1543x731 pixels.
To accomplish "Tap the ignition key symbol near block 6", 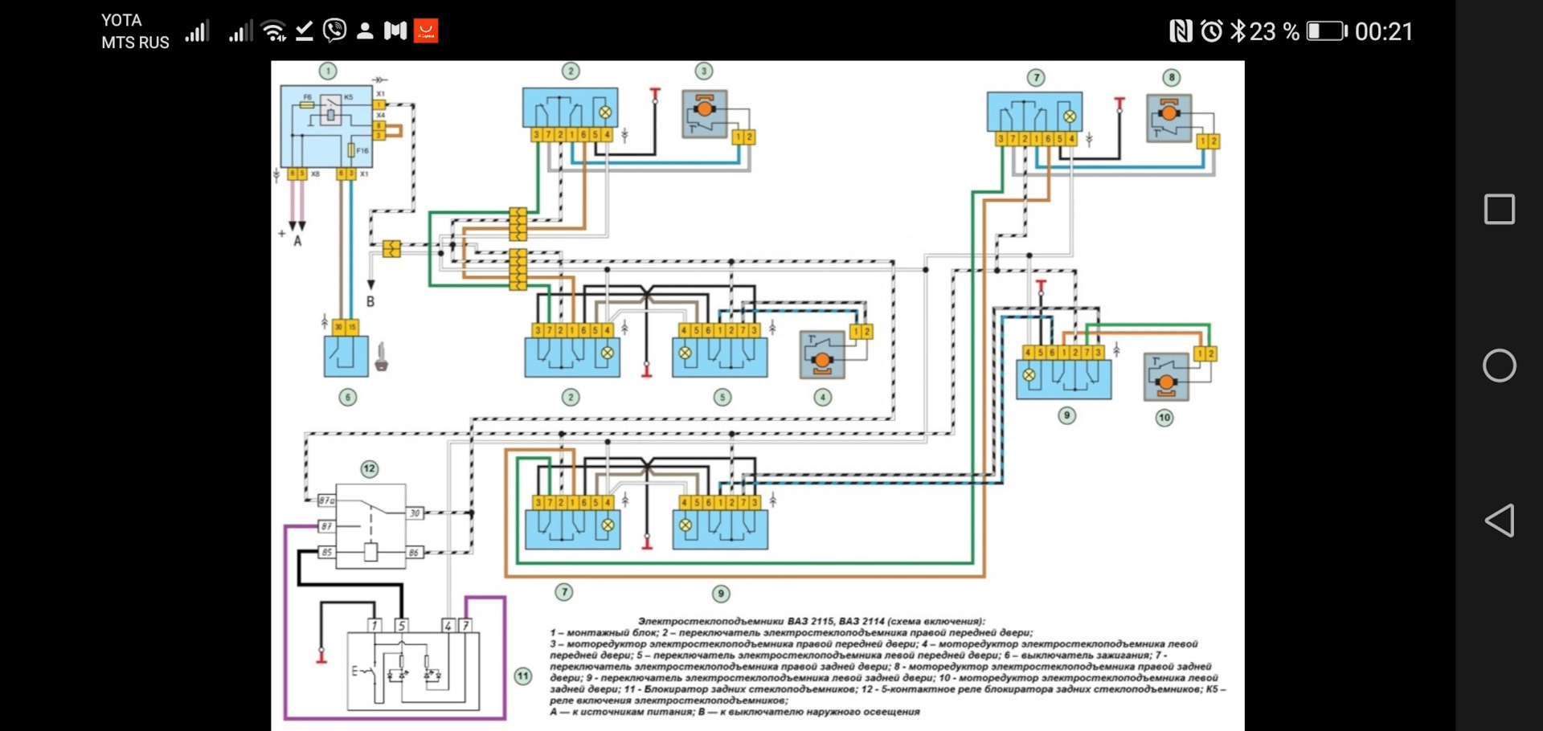I will pyautogui.click(x=382, y=357).
